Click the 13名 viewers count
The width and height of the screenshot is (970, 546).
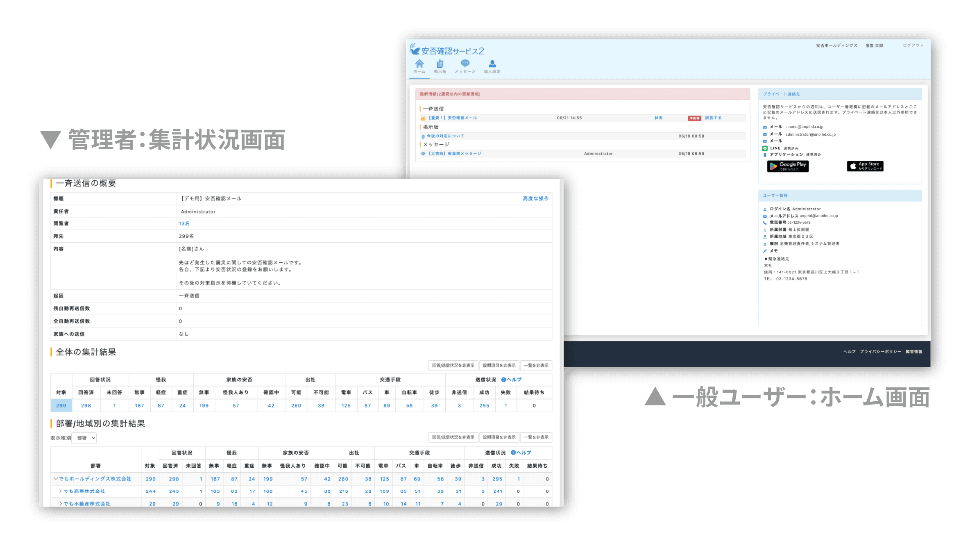point(184,223)
